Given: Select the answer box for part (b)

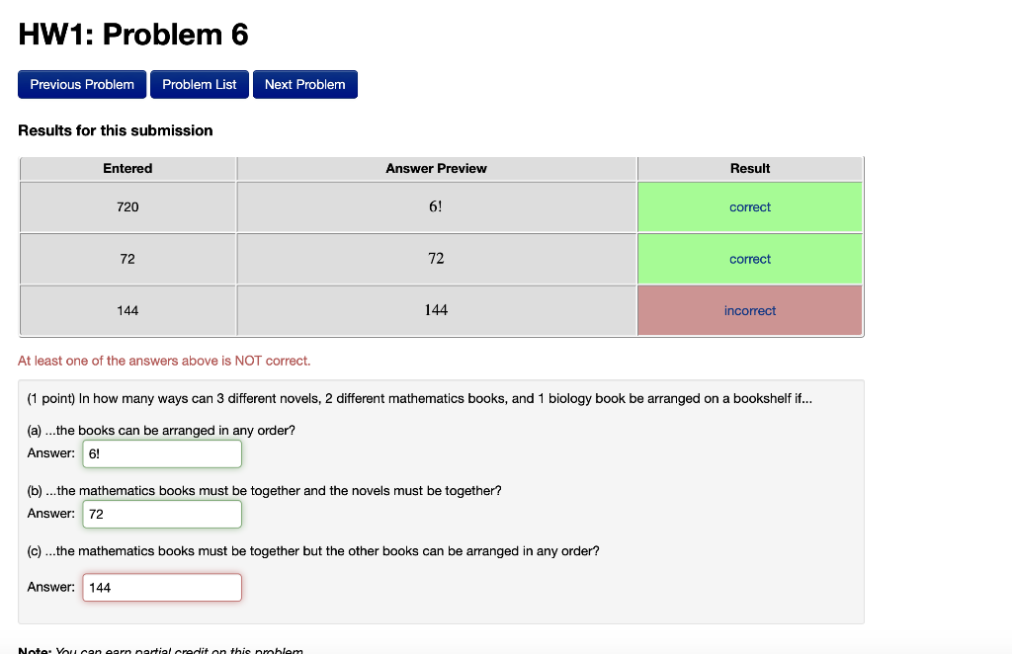Looking at the screenshot, I should pyautogui.click(x=161, y=514).
